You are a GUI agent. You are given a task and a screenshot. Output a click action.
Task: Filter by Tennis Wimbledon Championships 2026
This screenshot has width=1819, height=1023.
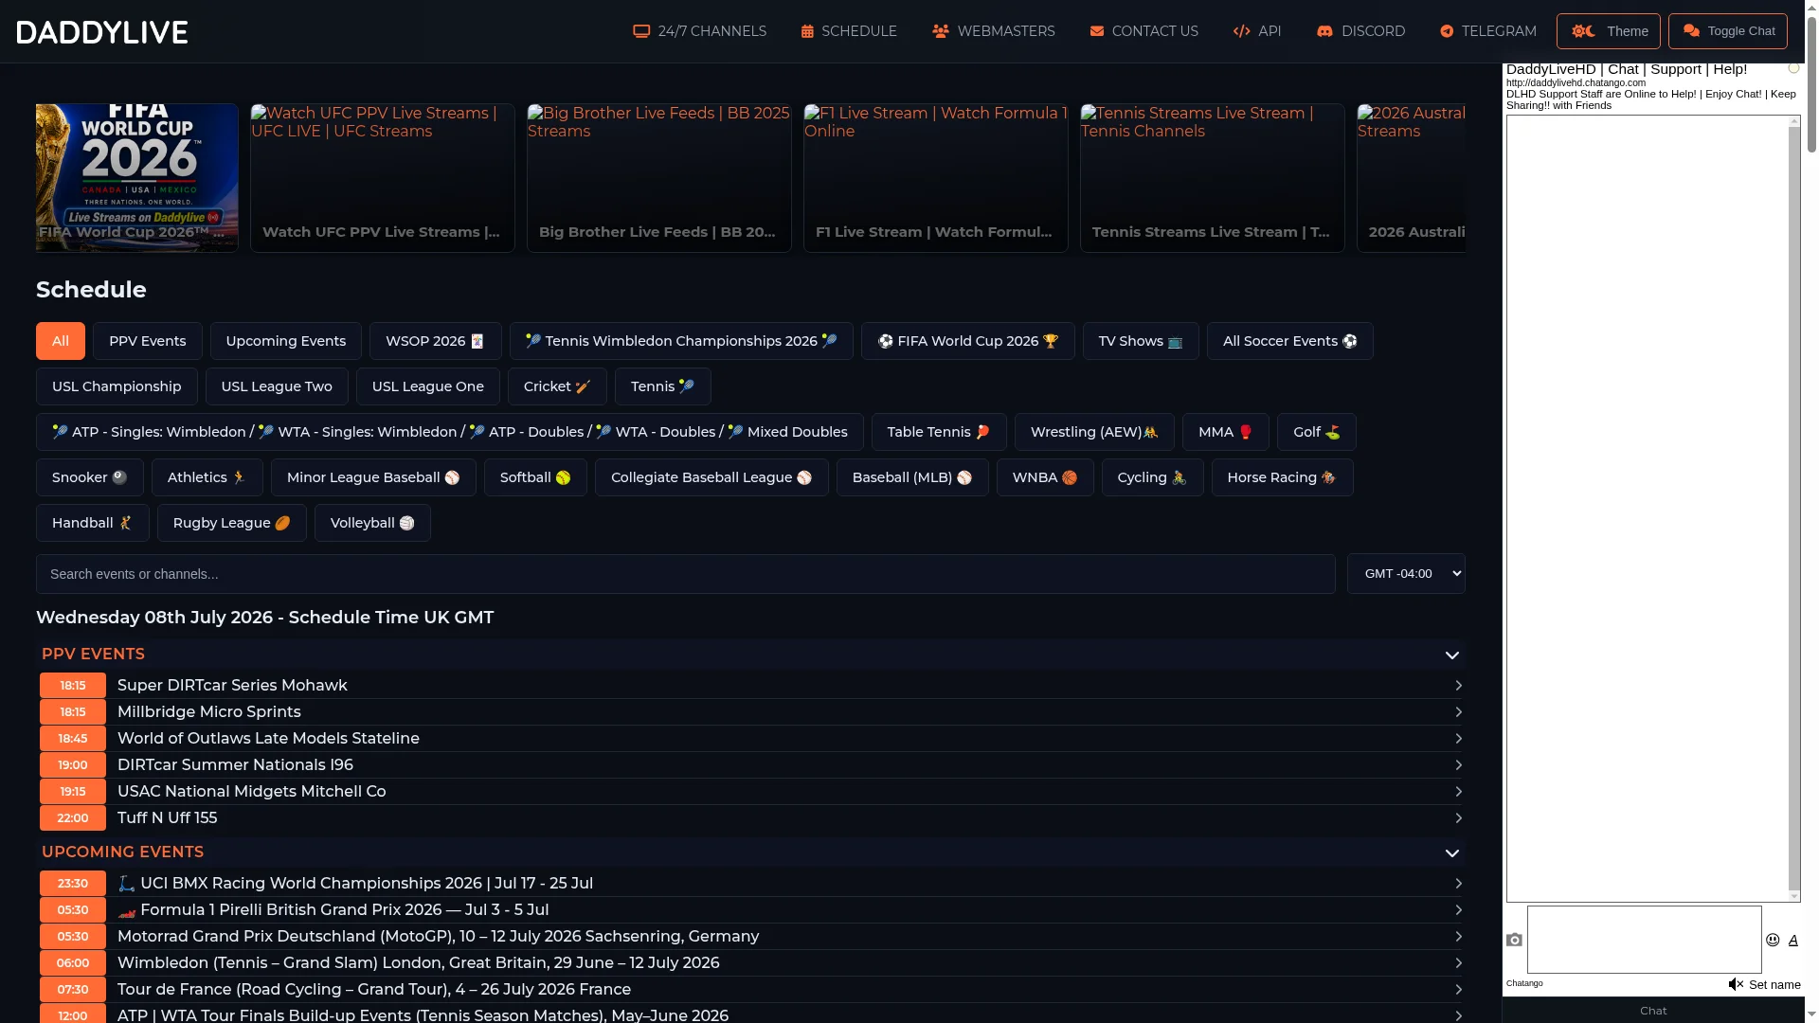pyautogui.click(x=681, y=341)
